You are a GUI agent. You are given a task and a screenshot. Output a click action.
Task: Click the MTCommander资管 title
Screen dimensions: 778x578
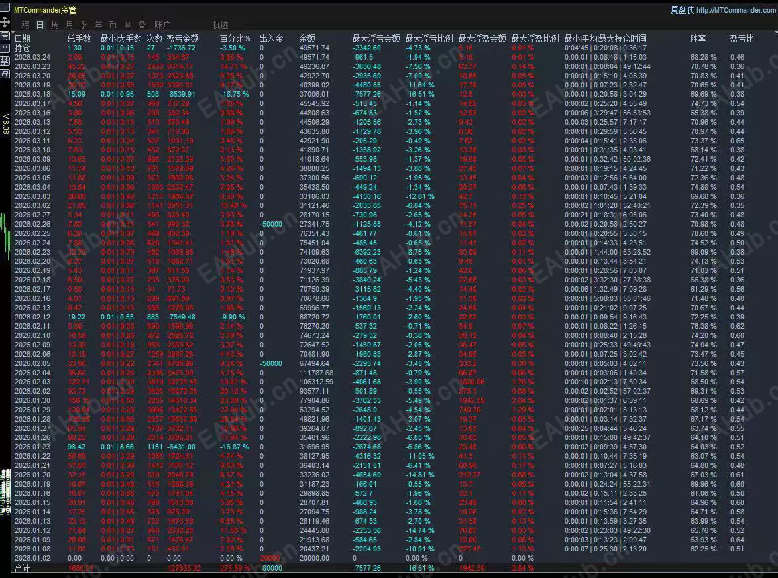tap(45, 10)
